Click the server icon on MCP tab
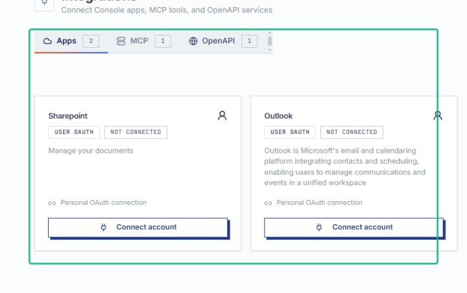Screen dimensions: 467x293 click(x=121, y=41)
